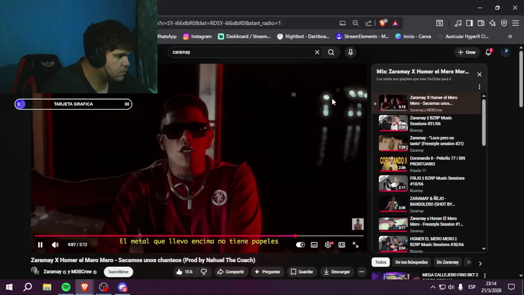Click the Preguntar button
The image size is (524, 295).
[x=267, y=272]
